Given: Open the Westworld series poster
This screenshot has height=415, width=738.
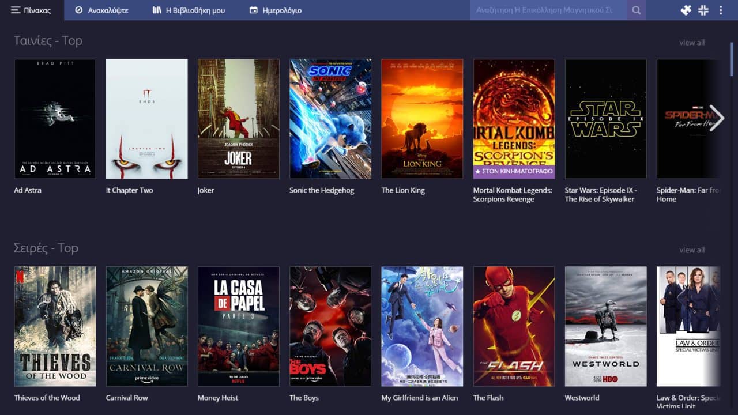Looking at the screenshot, I should tap(606, 326).
